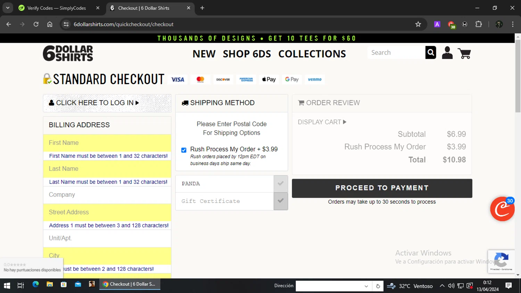The width and height of the screenshot is (521, 293).
Task: Apply the Gift Certificate checkmark
Action: pos(281,201)
